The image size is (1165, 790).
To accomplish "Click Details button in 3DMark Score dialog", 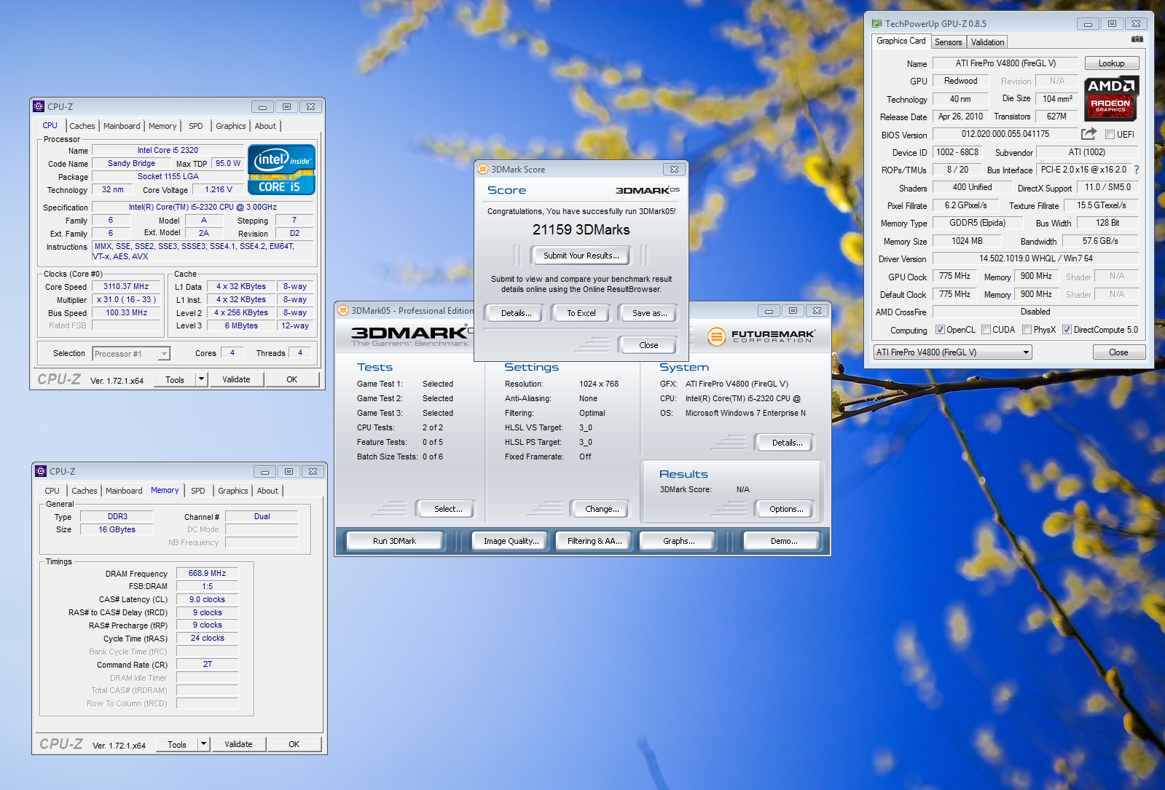I will point(516,313).
